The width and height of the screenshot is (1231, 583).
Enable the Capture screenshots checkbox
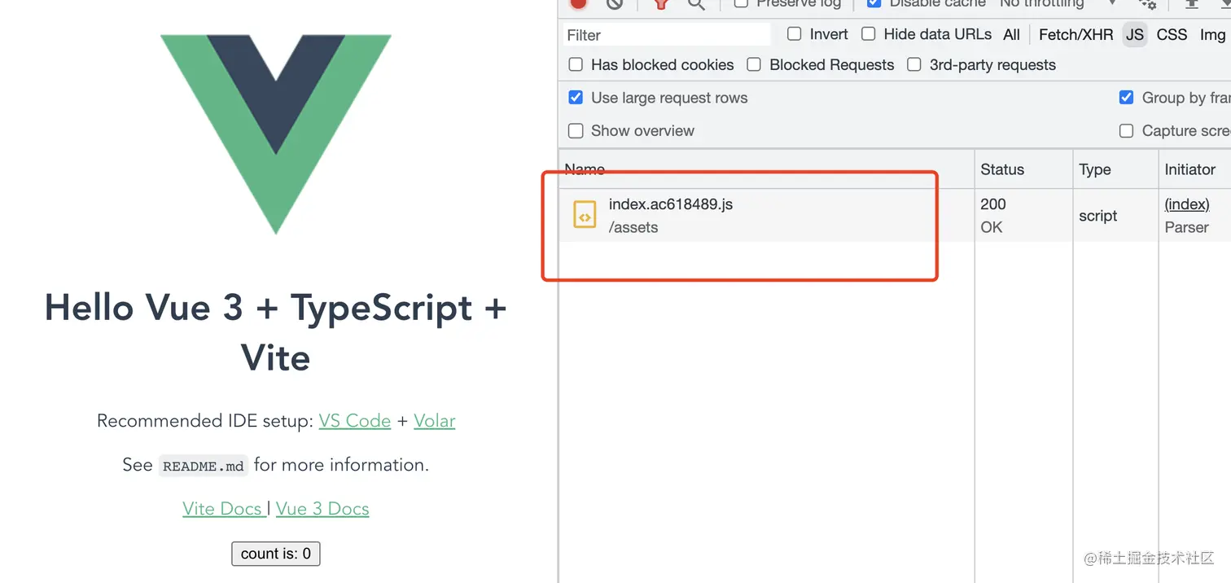pyautogui.click(x=1127, y=130)
